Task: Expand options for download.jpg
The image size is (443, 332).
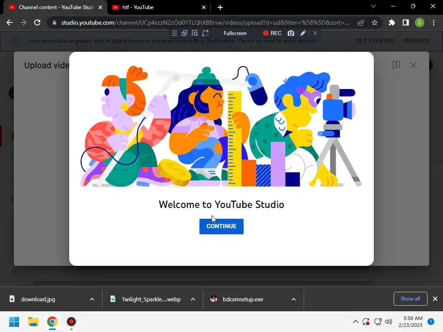Action: pos(92,299)
